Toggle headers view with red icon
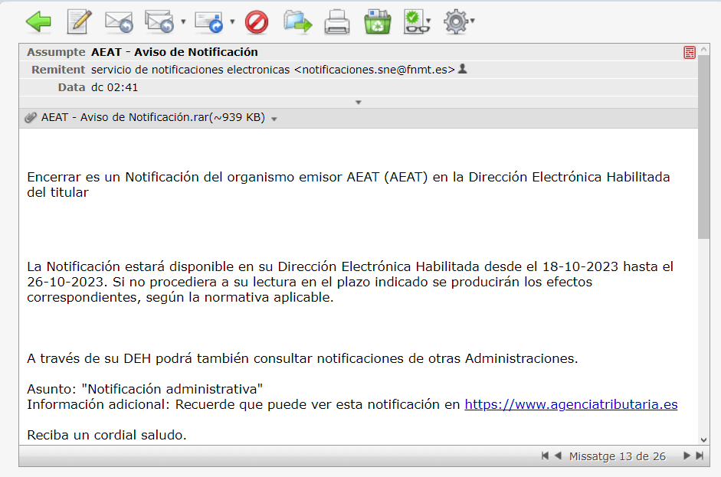 690,52
